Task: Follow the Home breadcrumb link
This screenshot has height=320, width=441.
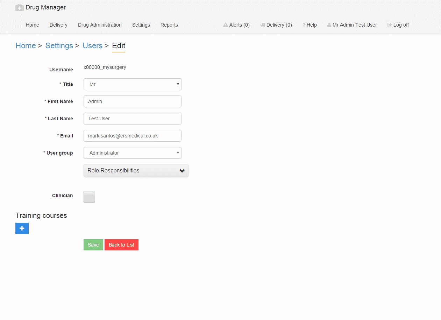Action: point(26,46)
